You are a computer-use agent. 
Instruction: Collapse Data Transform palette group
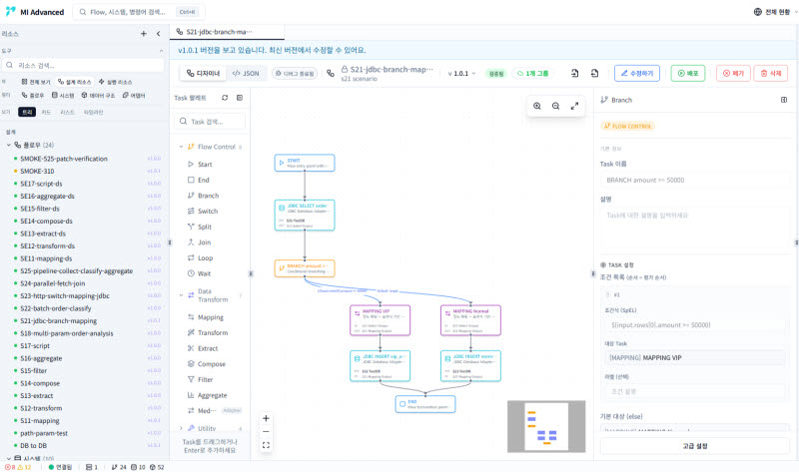(x=181, y=295)
